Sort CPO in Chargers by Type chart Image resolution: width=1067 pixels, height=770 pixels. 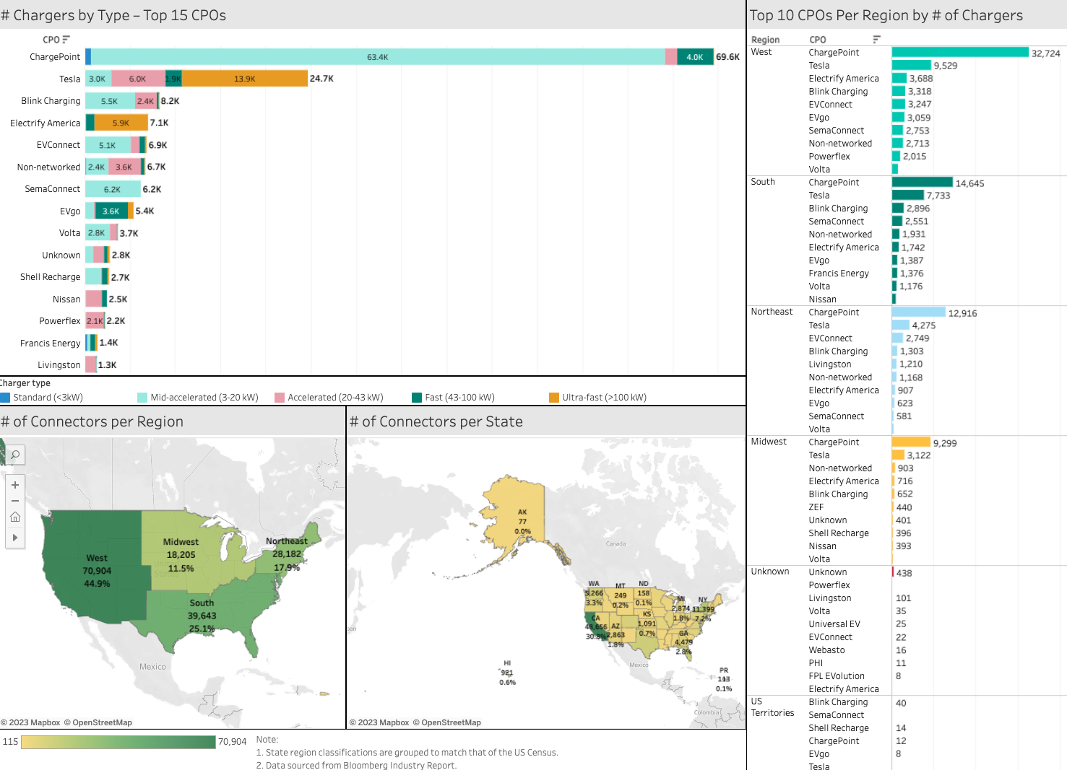(x=66, y=40)
